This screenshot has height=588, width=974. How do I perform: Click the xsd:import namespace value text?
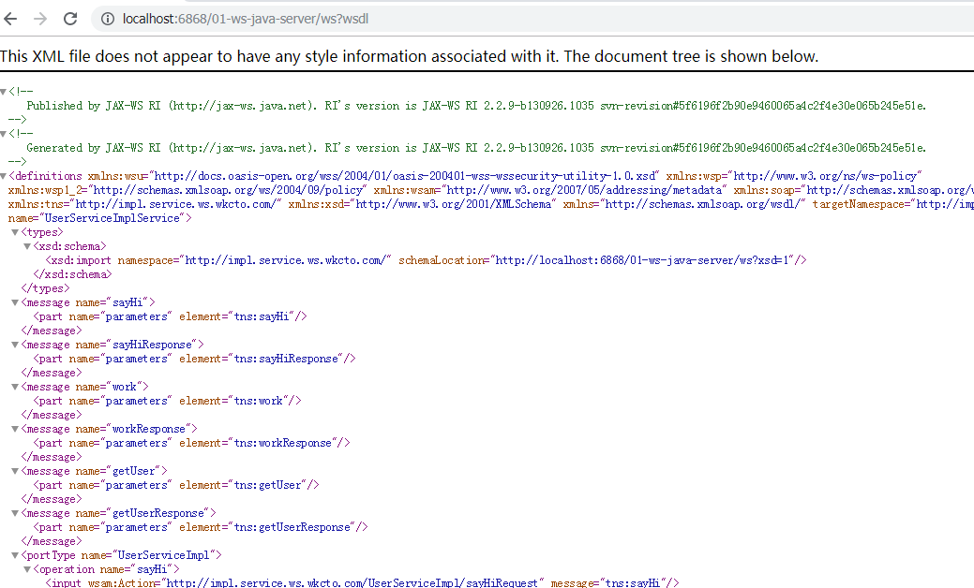click(288, 260)
